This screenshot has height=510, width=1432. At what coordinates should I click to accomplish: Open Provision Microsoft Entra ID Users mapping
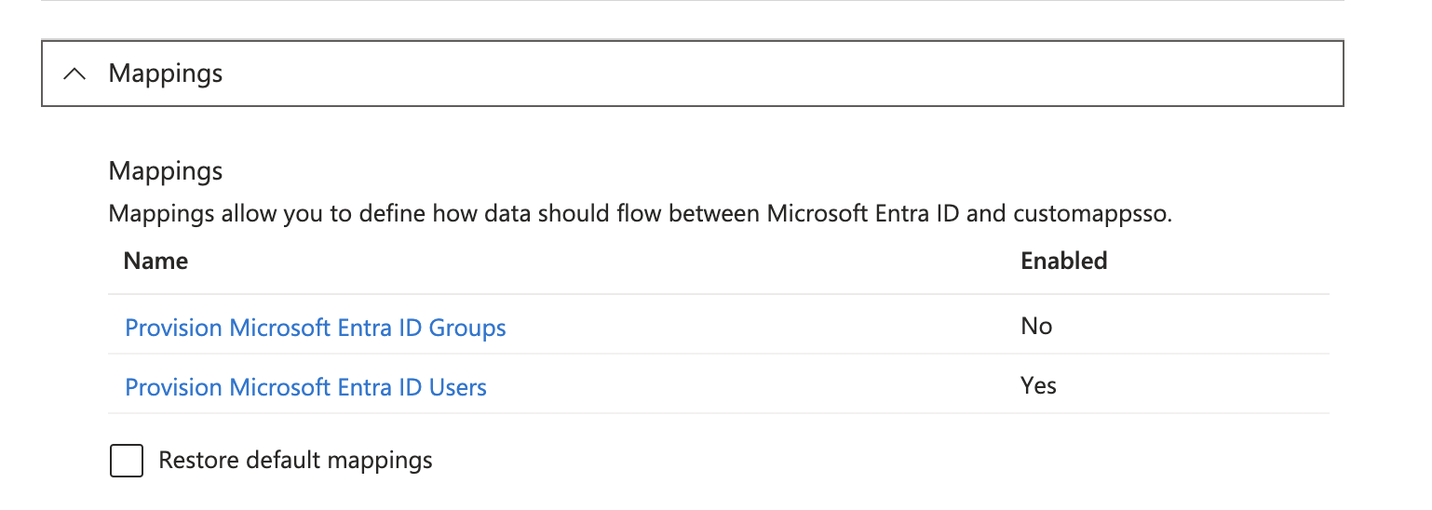pos(305,387)
